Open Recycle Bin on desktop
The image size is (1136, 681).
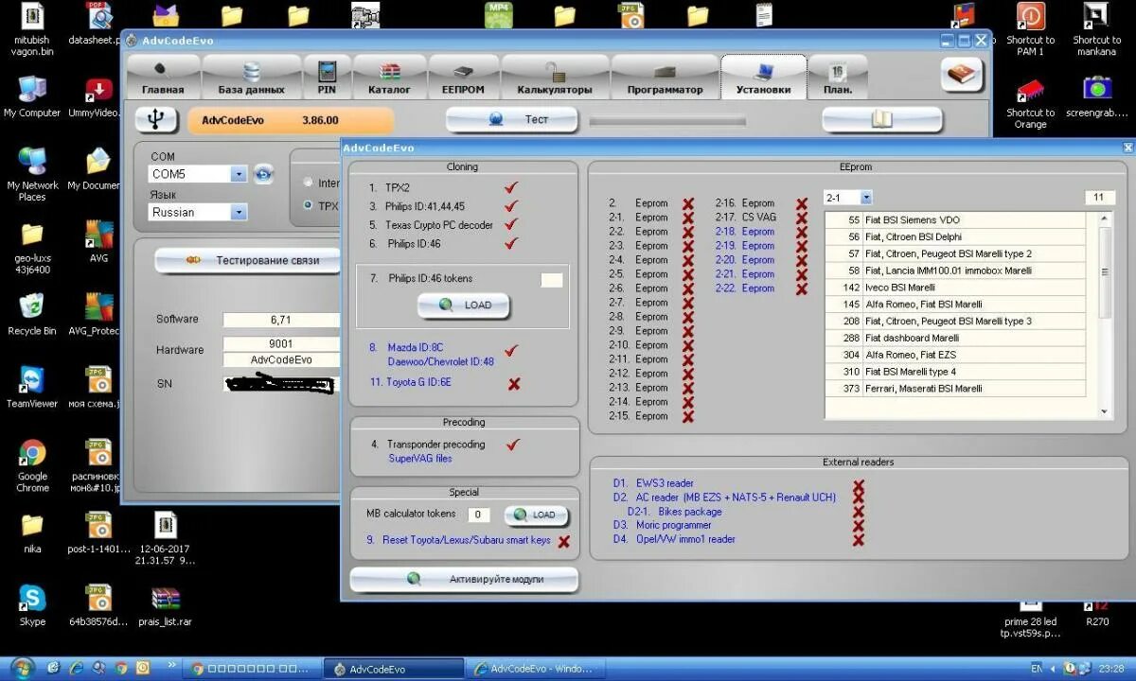click(x=32, y=314)
